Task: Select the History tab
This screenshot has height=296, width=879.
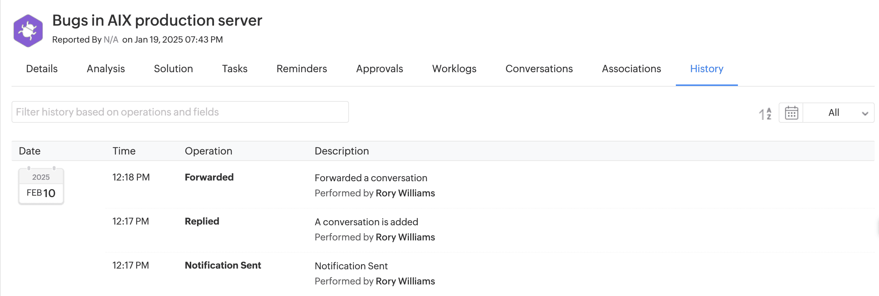Action: [707, 69]
